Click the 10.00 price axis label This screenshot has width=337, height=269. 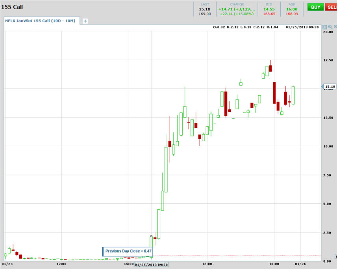pyautogui.click(x=328, y=146)
